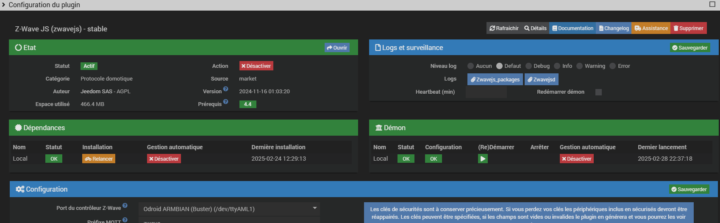This screenshot has height=223, width=720.
Task: Click Supprimer to delete plugin
Action: coord(688,28)
